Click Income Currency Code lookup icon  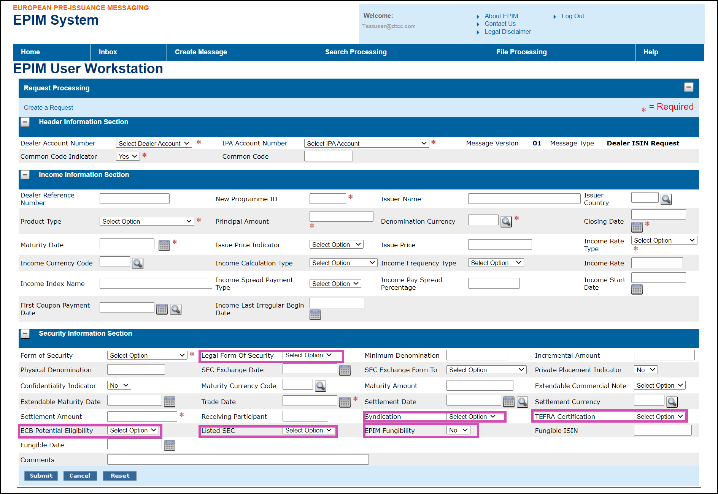pyautogui.click(x=137, y=264)
